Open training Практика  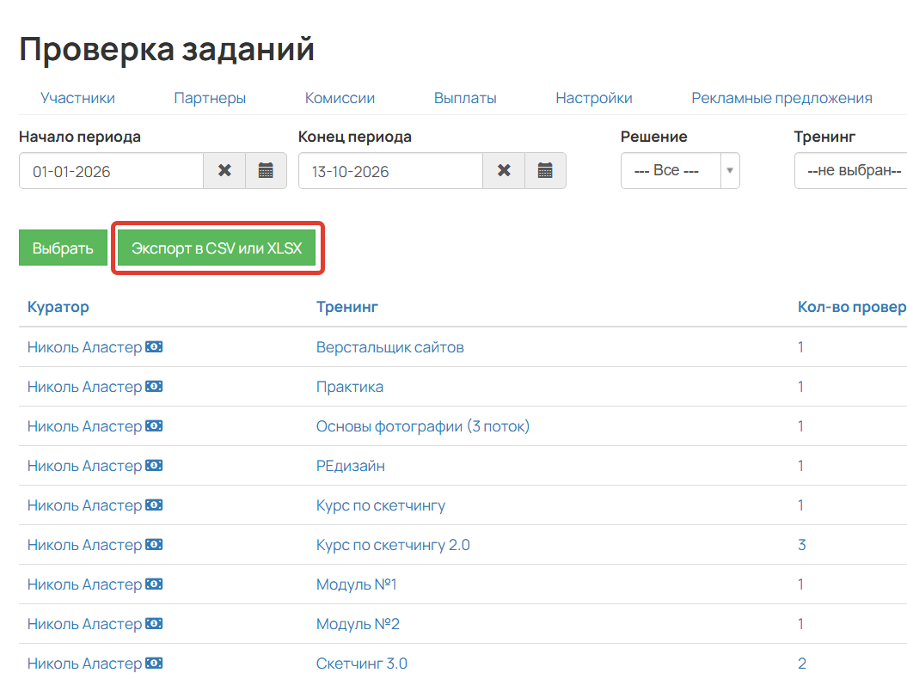(349, 387)
